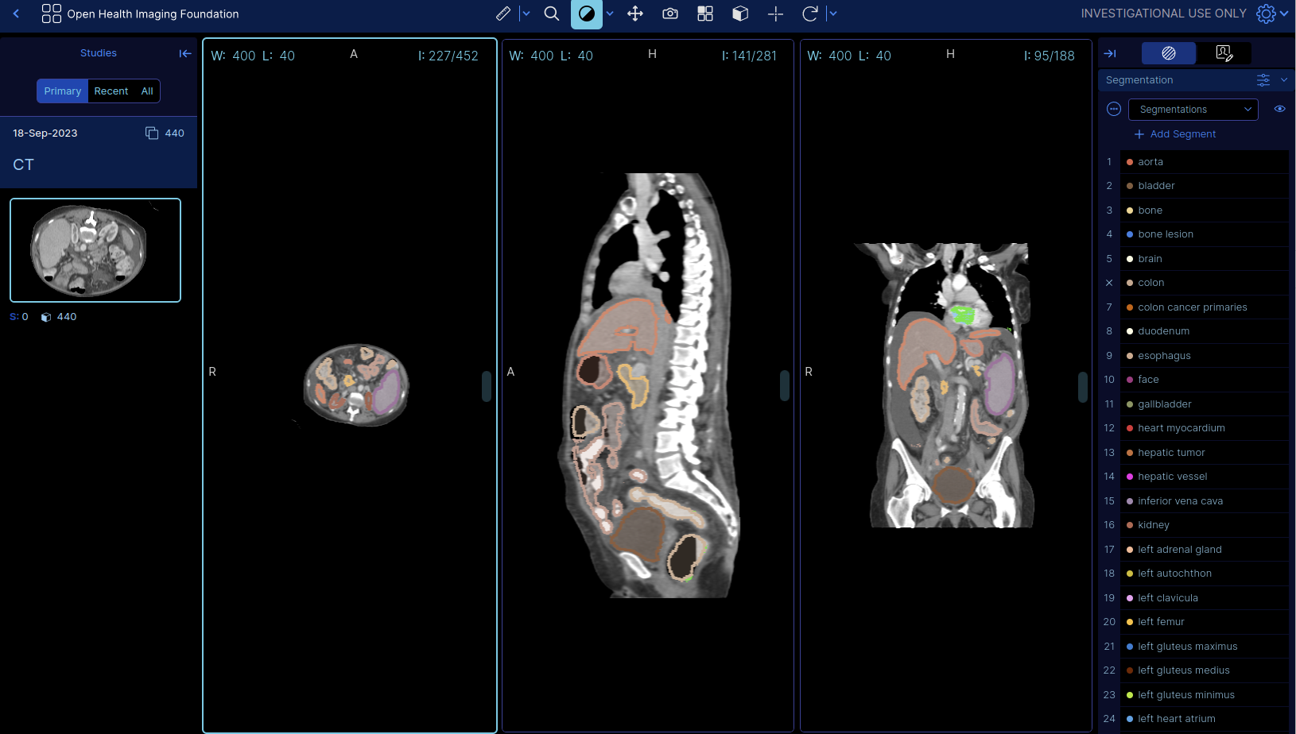This screenshot has width=1296, height=734.
Task: Click the aorta color dot
Action: tap(1130, 161)
